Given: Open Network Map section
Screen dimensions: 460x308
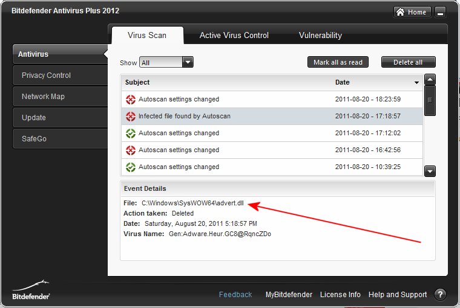Looking at the screenshot, I should 60,96.
